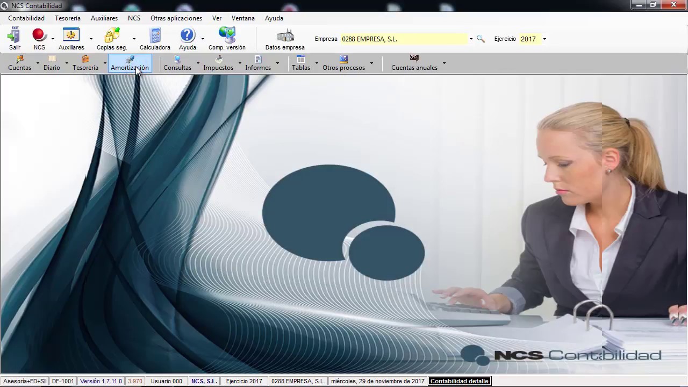Open the Empresa combo dropdown arrow
Viewport: 688px width, 387px height.
click(x=471, y=39)
